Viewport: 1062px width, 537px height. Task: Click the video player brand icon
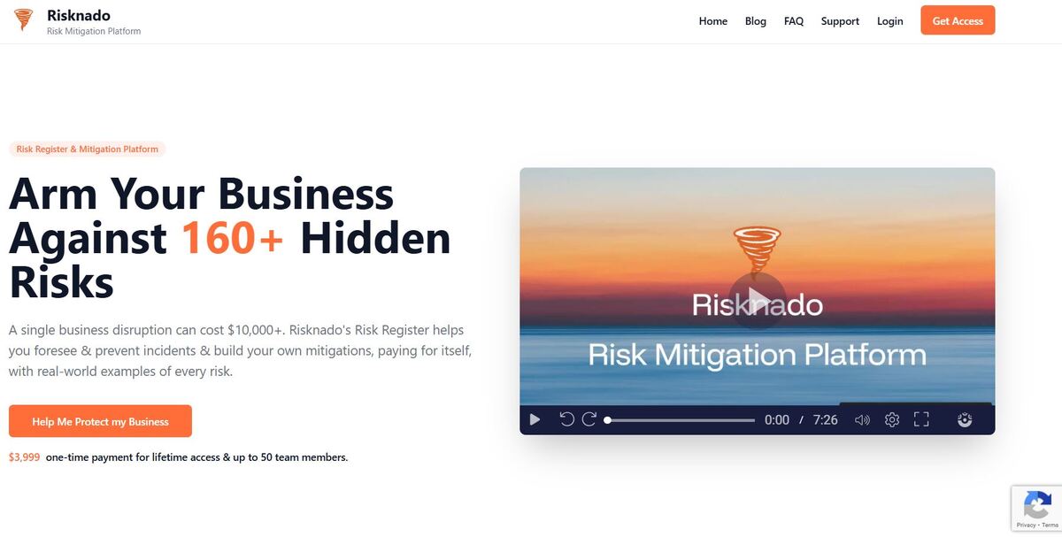965,420
